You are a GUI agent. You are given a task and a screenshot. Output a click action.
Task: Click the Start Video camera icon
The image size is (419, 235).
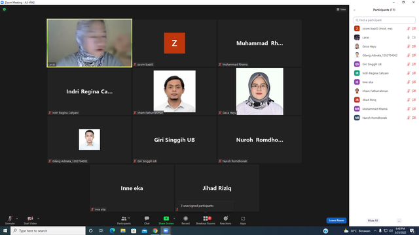30,219
